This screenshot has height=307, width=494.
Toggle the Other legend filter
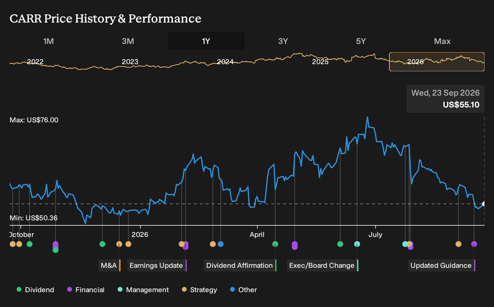click(x=243, y=290)
